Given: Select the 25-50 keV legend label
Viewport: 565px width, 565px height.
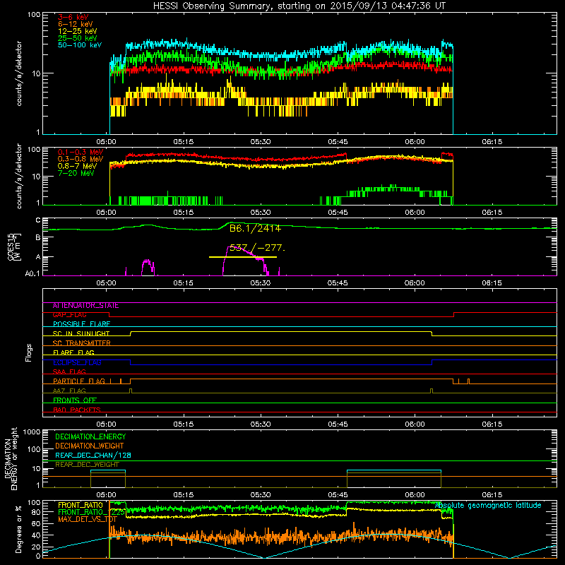Looking at the screenshot, I should [x=78, y=38].
